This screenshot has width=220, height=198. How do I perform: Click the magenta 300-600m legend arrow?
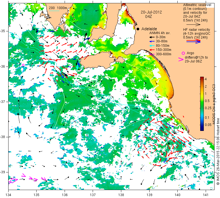pos(152,54)
